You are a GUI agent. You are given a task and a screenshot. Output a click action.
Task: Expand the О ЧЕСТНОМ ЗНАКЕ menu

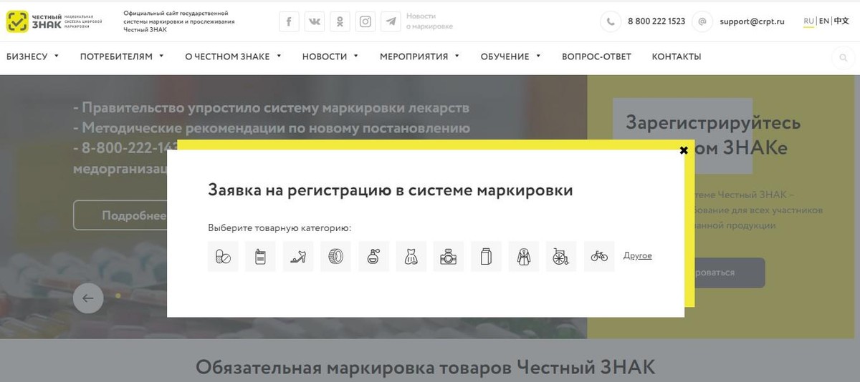point(233,57)
